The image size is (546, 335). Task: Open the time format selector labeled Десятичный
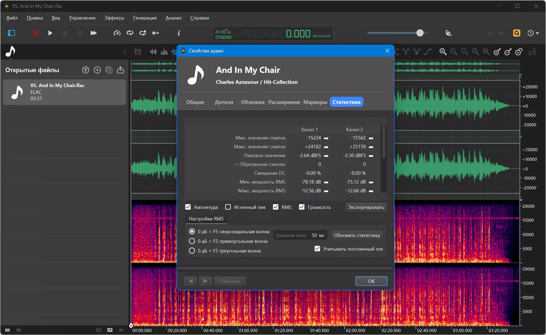click(x=321, y=36)
